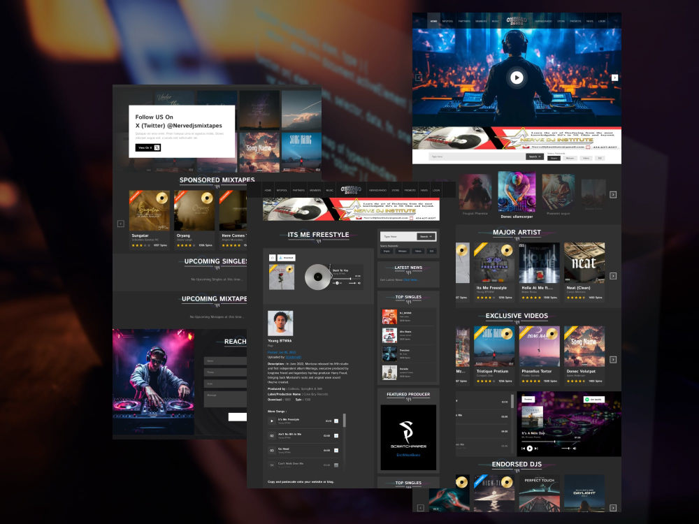Image resolution: width=699 pixels, height=524 pixels.
Task: Open STORE in home page navigation
Action: 561,21
